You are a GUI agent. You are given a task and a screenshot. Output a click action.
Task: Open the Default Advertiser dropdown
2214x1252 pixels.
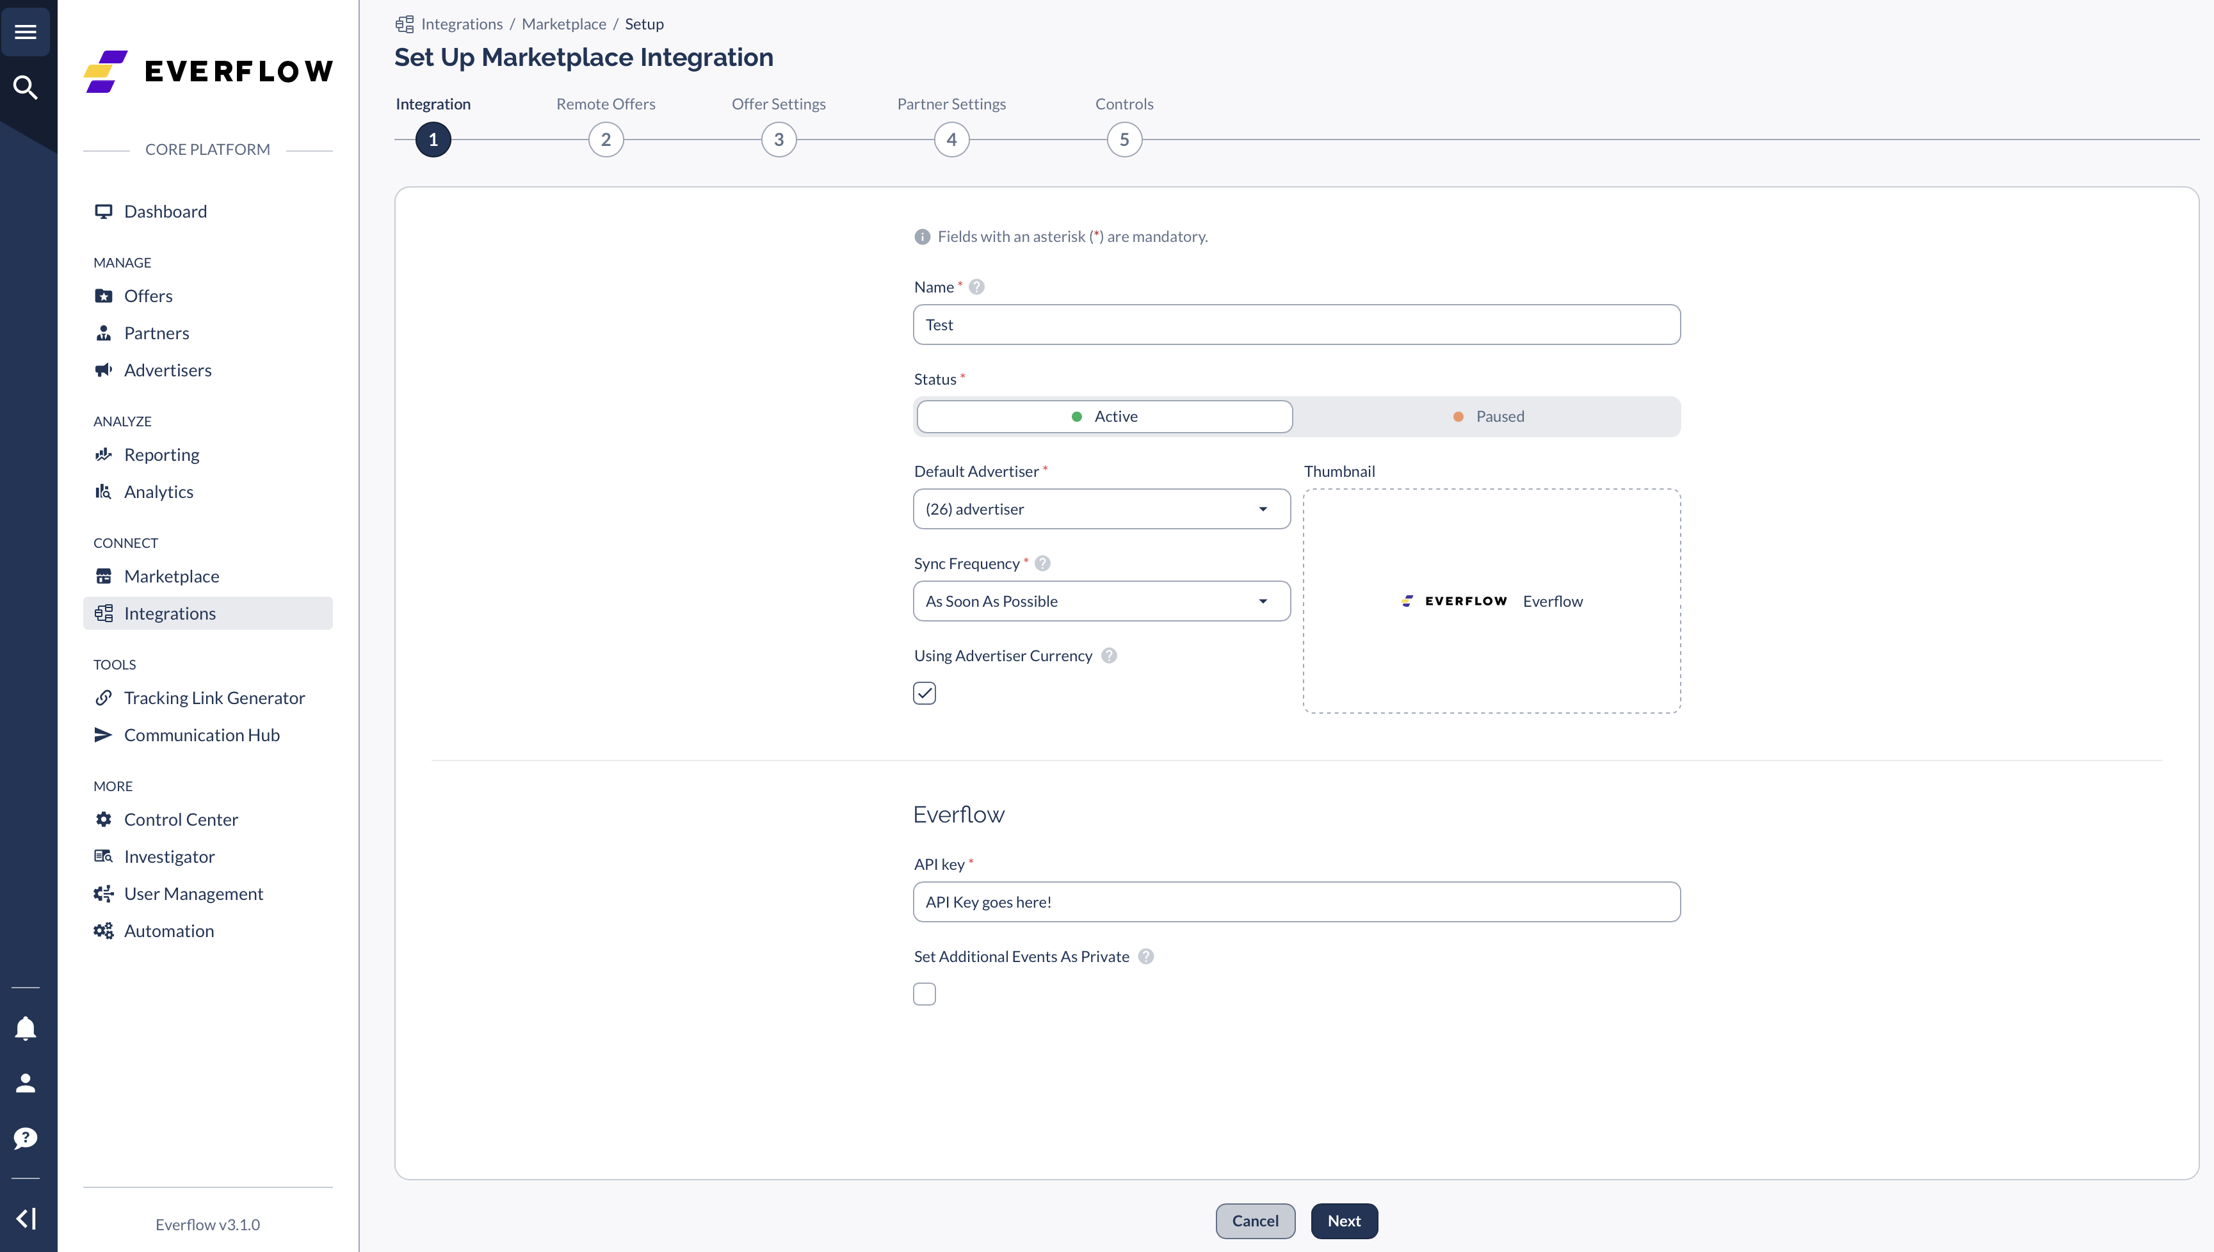1102,509
